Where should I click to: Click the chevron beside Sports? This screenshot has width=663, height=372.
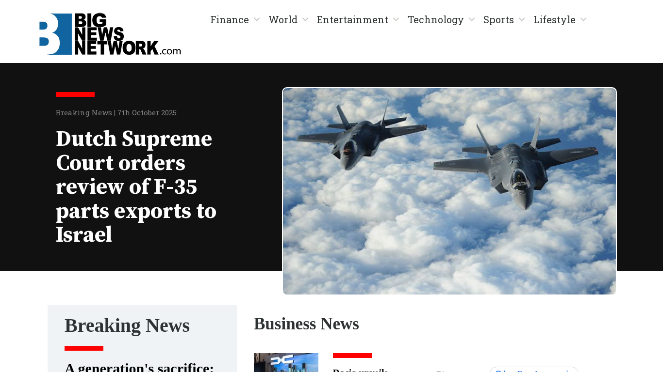pos(522,20)
